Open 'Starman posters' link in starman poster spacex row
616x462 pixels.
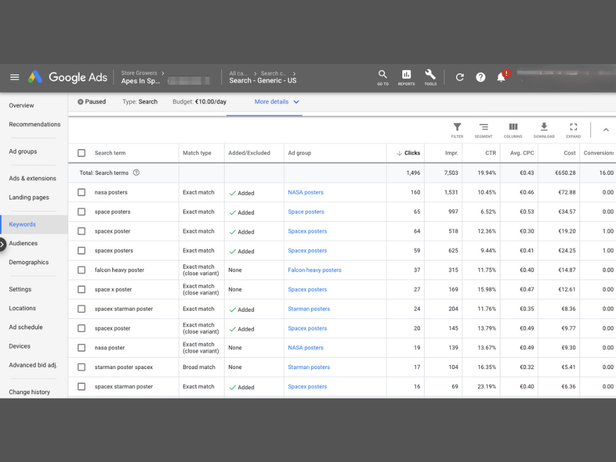[x=309, y=367]
